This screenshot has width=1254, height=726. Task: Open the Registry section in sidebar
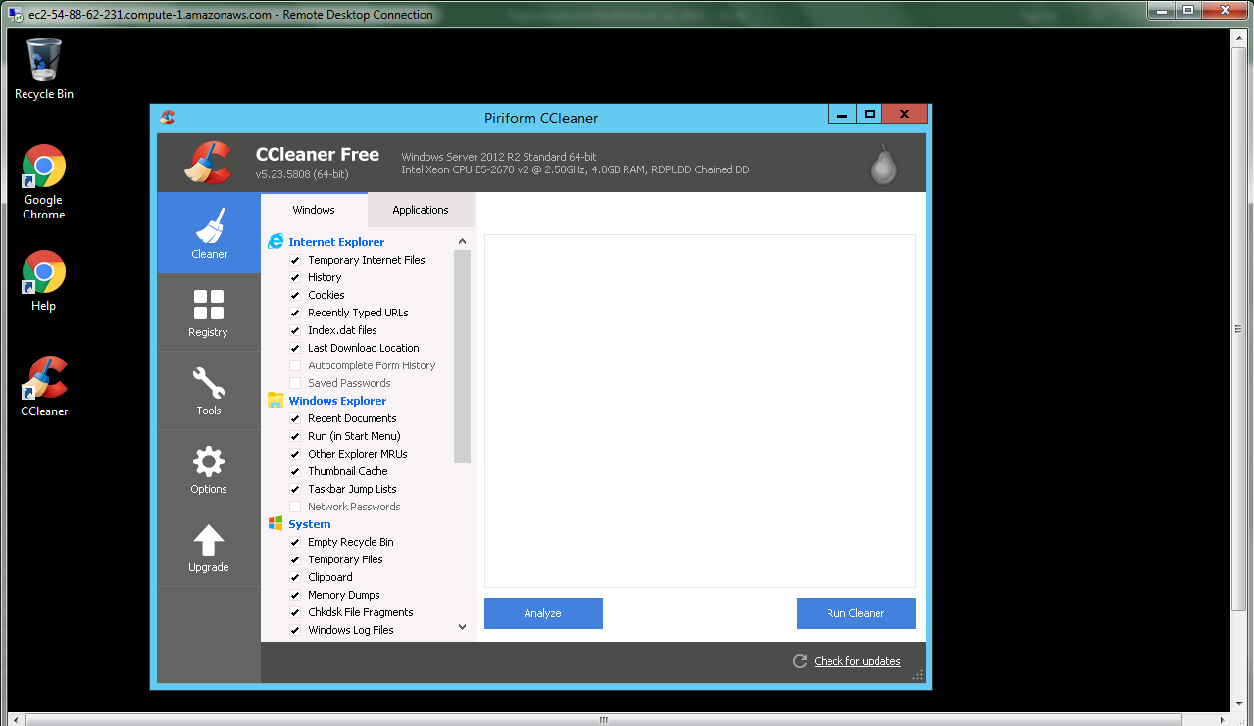209,313
